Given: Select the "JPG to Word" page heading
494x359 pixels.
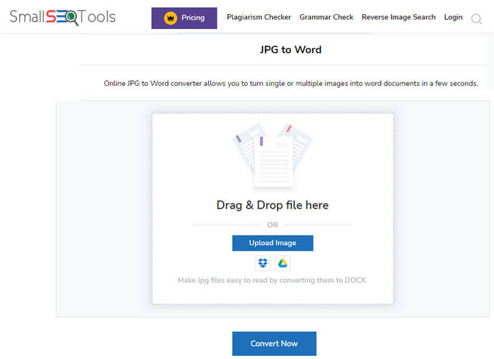Looking at the screenshot, I should pos(290,49).
